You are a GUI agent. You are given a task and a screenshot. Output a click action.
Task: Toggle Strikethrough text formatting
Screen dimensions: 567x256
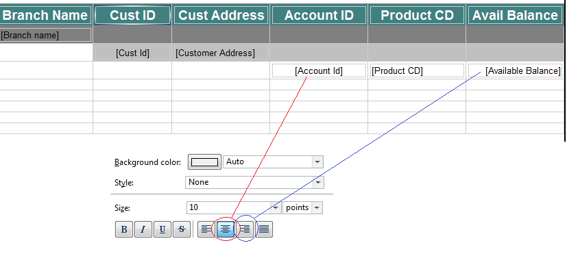(182, 229)
